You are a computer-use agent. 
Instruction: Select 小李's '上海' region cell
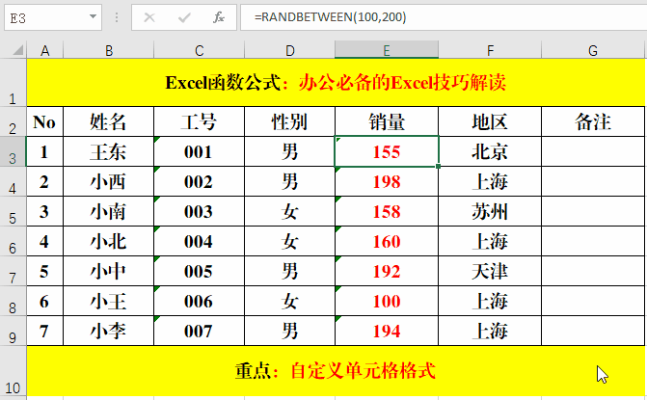coord(490,331)
